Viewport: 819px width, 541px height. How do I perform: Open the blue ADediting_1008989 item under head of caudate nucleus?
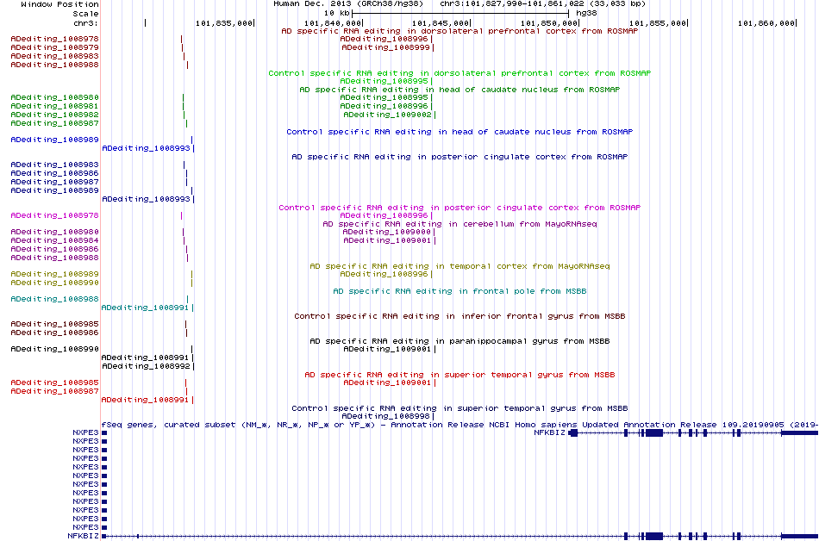click(x=55, y=140)
